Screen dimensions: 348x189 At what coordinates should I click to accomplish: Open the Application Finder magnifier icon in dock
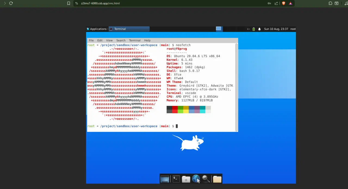coord(206,179)
